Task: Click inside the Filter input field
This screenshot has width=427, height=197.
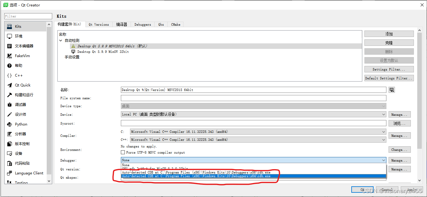Action: (x=28, y=16)
